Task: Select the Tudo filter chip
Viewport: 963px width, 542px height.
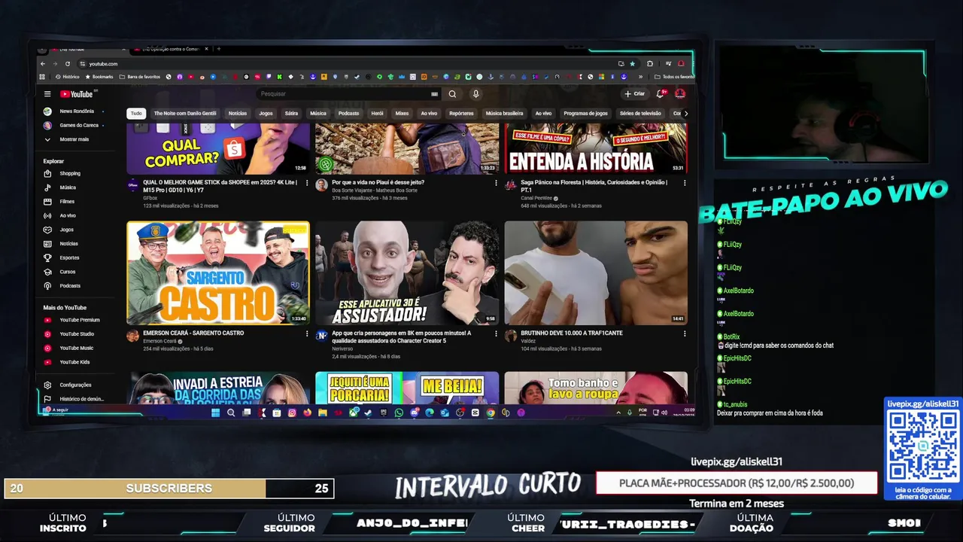Action: click(136, 114)
